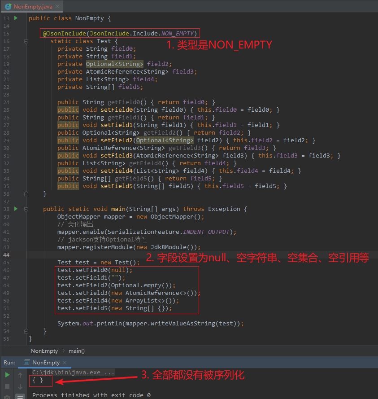378x399 pixels.
Task: Click the run configuration icon on the NonEmpty run tab
Action: [27, 362]
